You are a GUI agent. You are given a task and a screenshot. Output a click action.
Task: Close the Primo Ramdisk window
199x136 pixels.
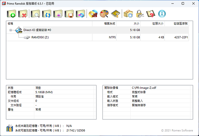[x=193, y=4]
